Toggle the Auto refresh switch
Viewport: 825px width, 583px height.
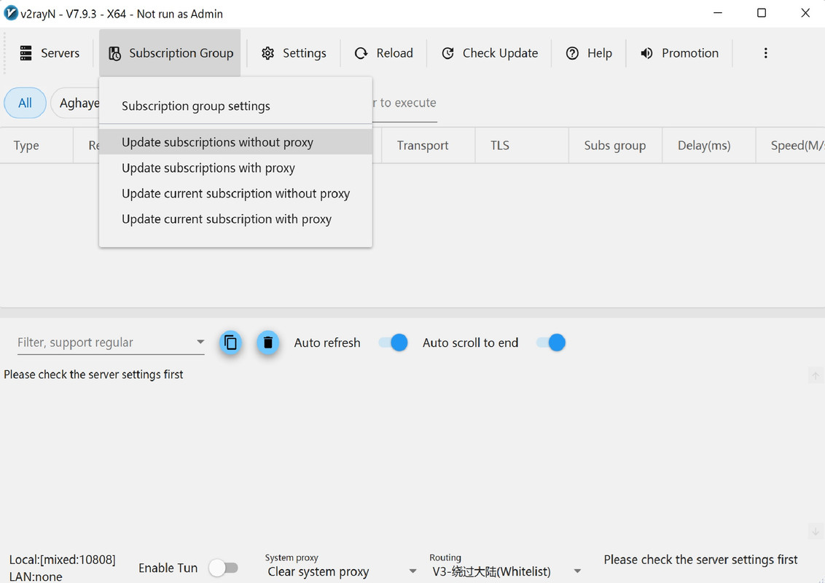(x=393, y=343)
